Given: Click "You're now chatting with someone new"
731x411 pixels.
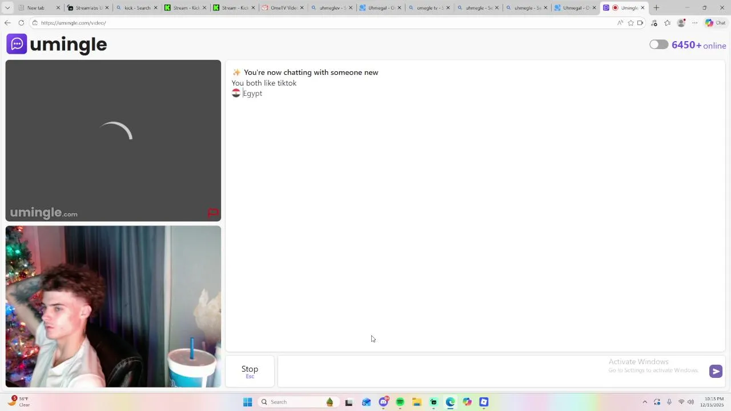Looking at the screenshot, I should pyautogui.click(x=311, y=72).
